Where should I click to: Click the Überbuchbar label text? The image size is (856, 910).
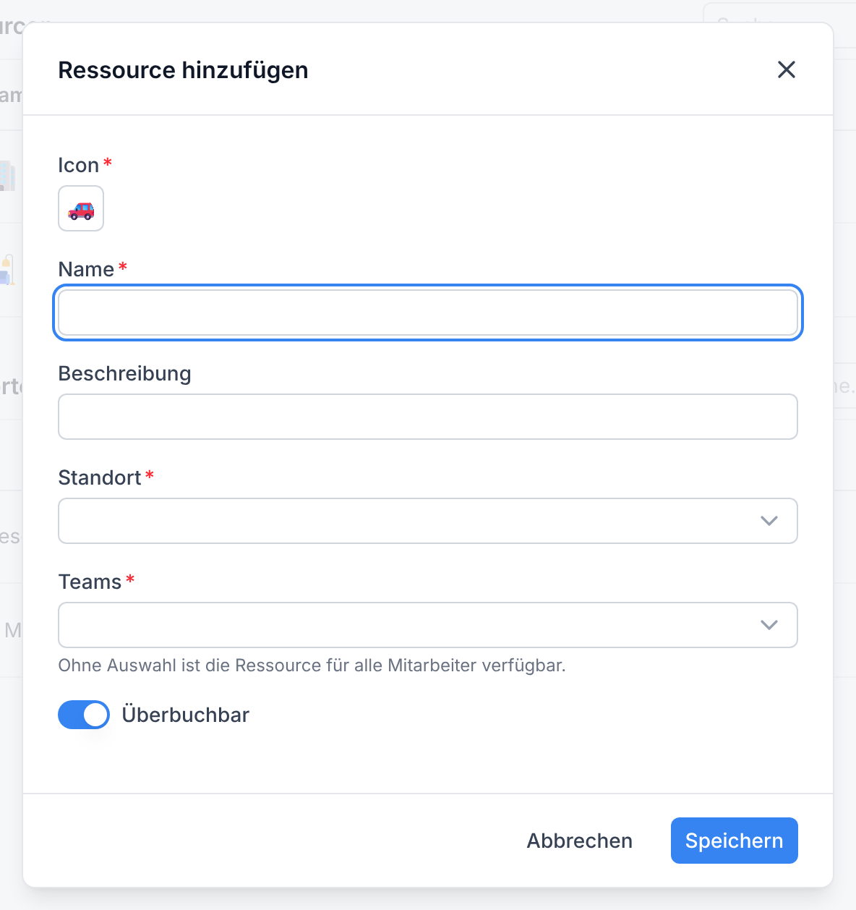[186, 715]
